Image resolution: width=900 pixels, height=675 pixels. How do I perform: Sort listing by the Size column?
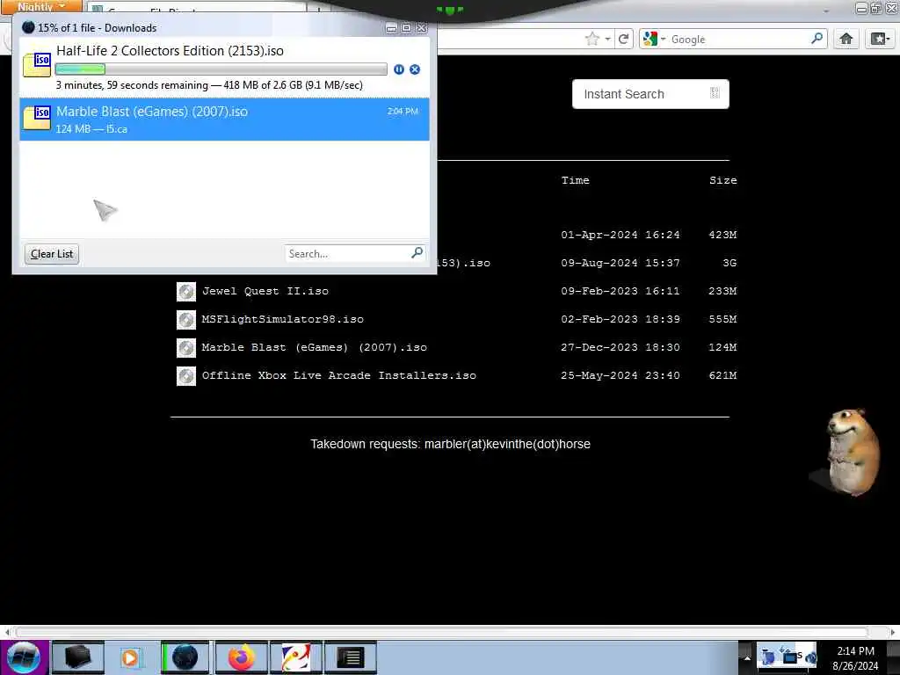point(722,180)
